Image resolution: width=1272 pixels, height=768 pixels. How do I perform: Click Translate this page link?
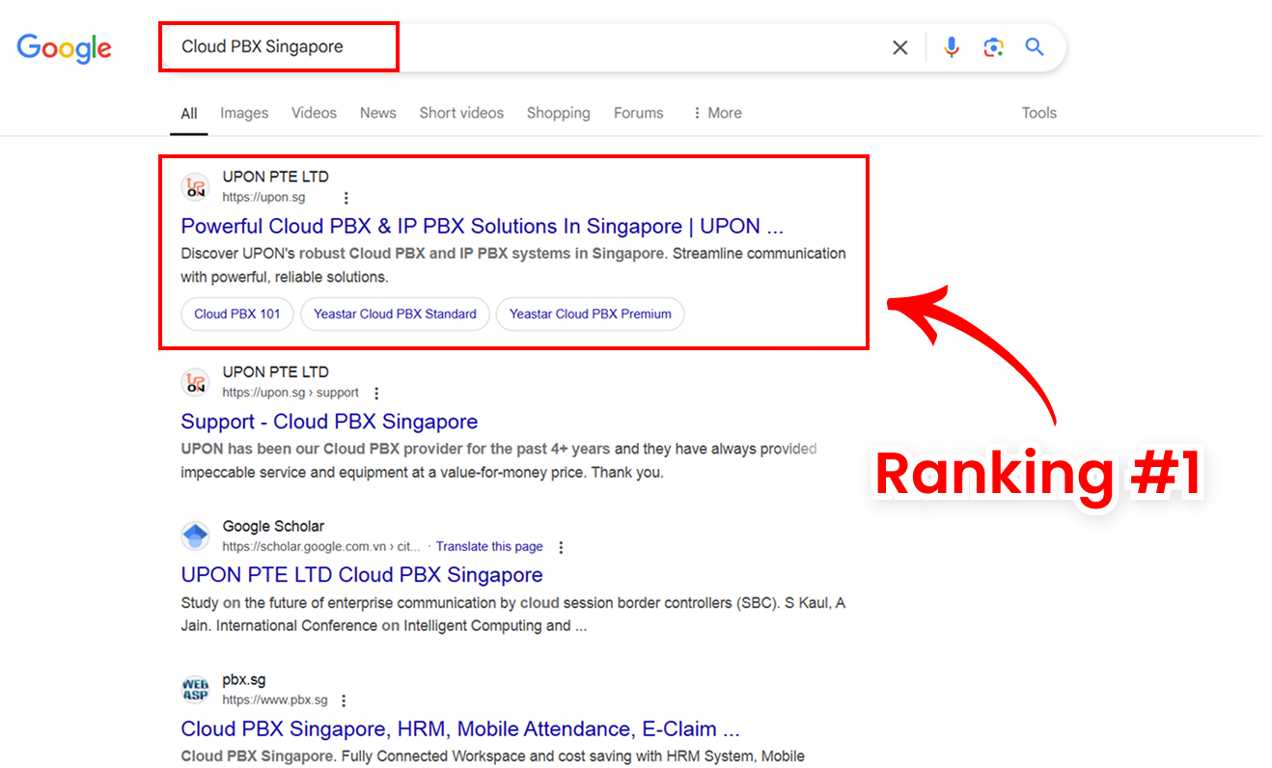click(489, 547)
